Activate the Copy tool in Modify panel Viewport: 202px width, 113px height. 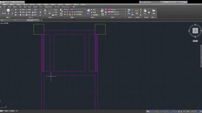pos(22,12)
